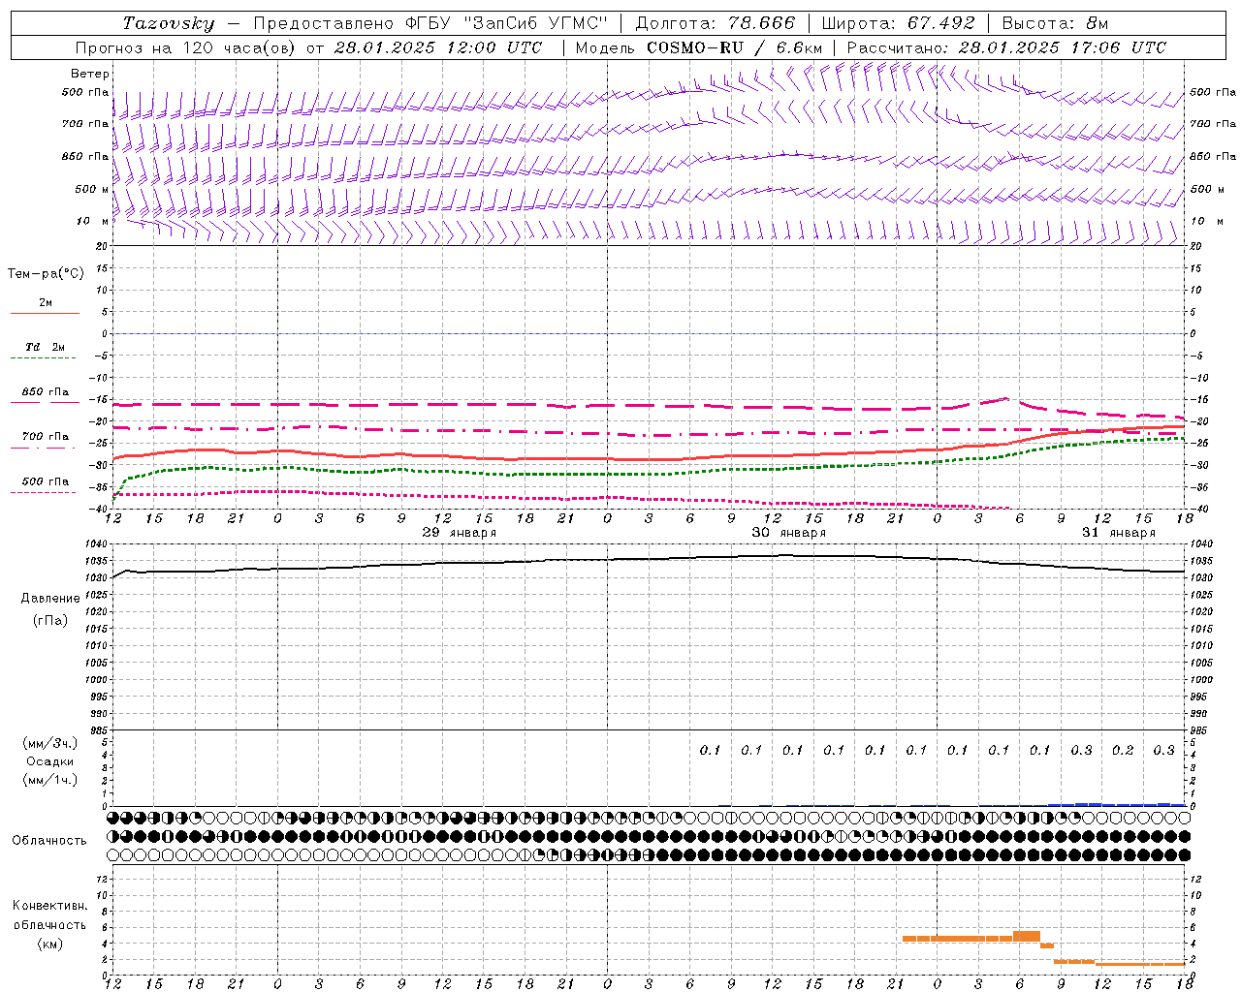
Task: Click the "31 января" date label
Action: pos(1119,533)
